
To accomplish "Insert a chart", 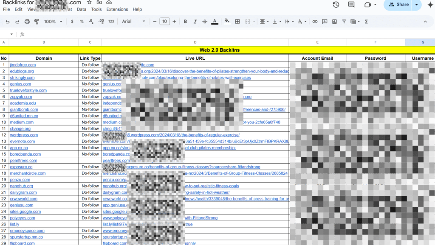I will click(x=334, y=22).
